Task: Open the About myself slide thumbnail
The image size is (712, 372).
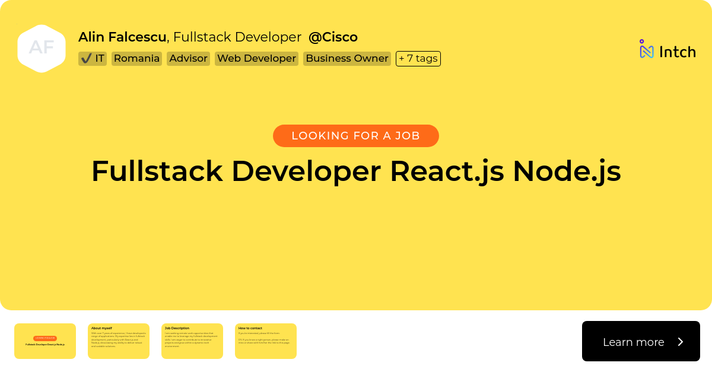Action: [119, 341]
